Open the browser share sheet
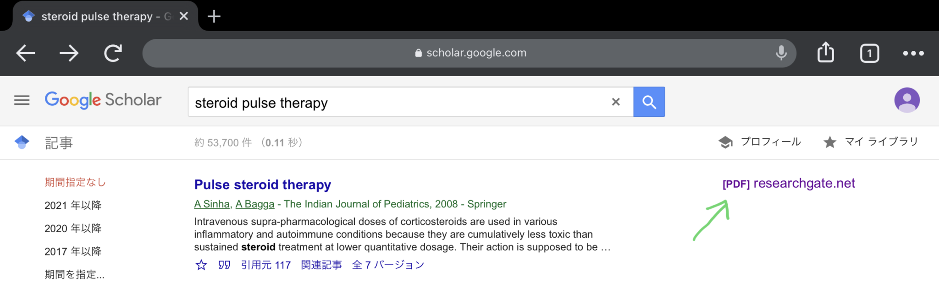The height and width of the screenshot is (283, 939). point(826,52)
